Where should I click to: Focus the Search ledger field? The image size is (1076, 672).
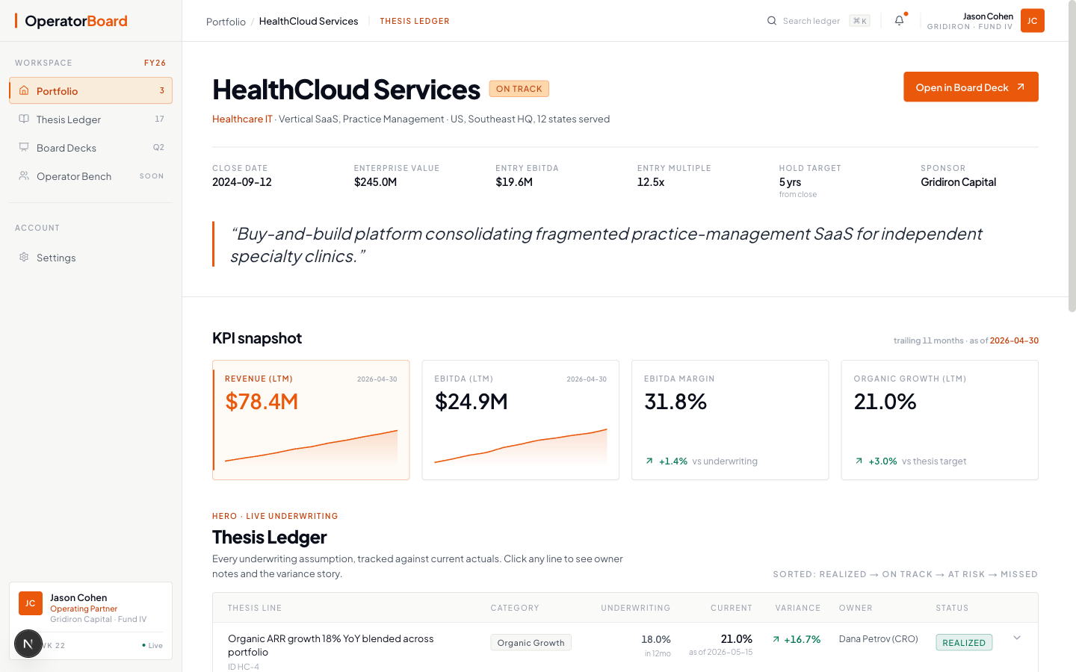pyautogui.click(x=818, y=21)
